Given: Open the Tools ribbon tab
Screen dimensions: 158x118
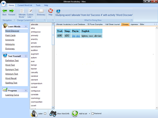Looking at the screenshot, I should point(38,5).
